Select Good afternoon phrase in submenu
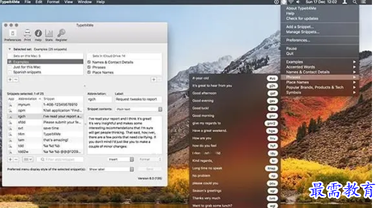Screen dimensions: 380x208 (204, 93)
